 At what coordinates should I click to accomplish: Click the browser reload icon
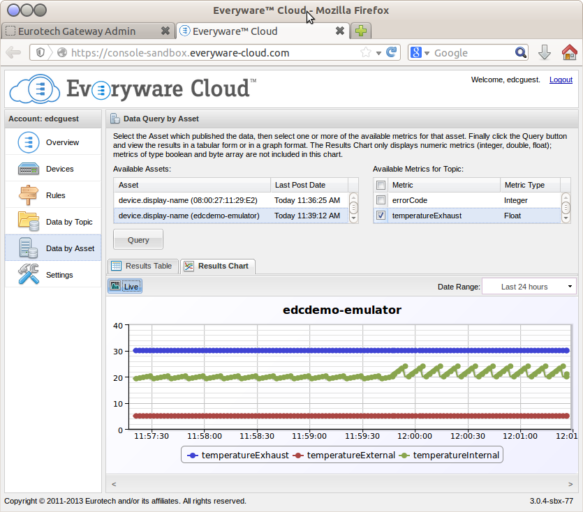pos(391,52)
